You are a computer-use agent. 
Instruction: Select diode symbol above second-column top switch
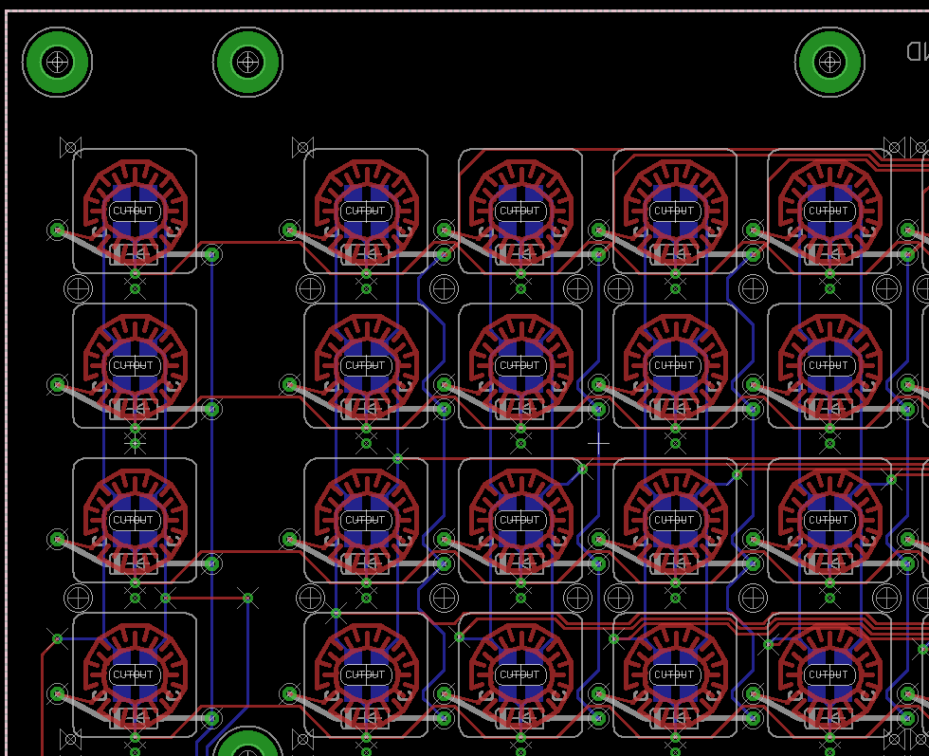click(302, 147)
